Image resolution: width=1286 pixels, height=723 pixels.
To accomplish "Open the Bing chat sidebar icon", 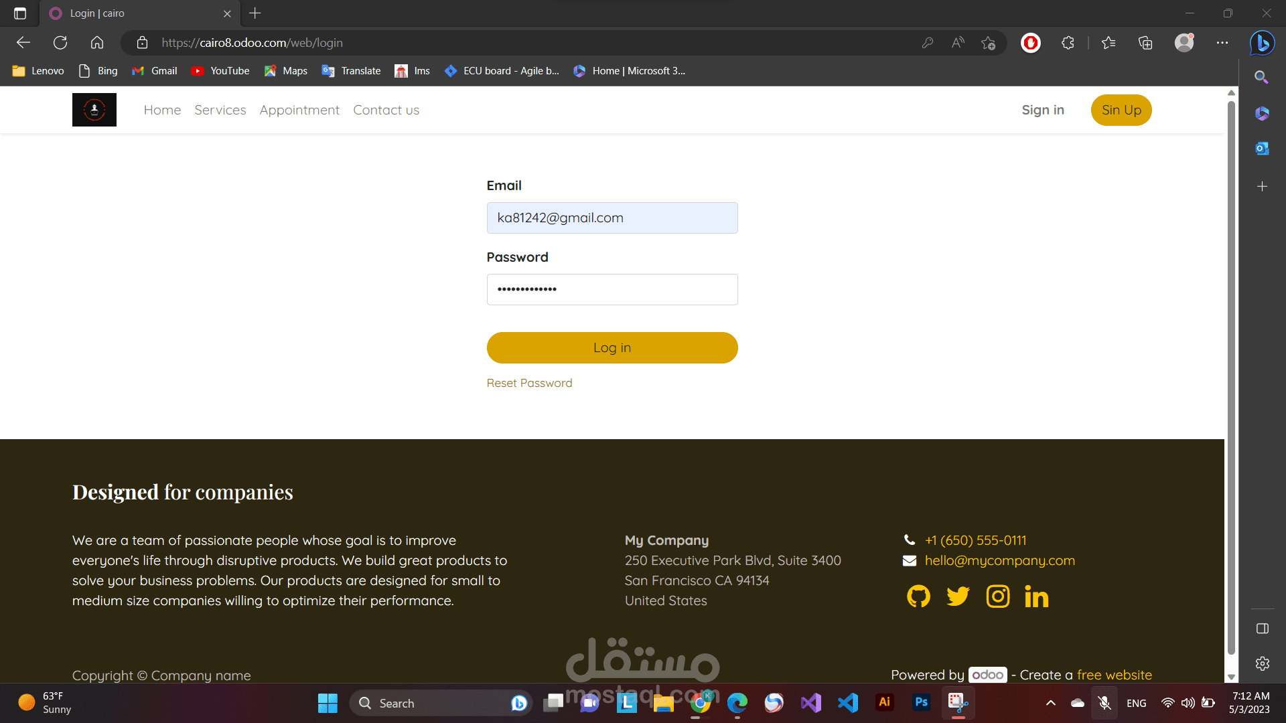I will click(1262, 43).
